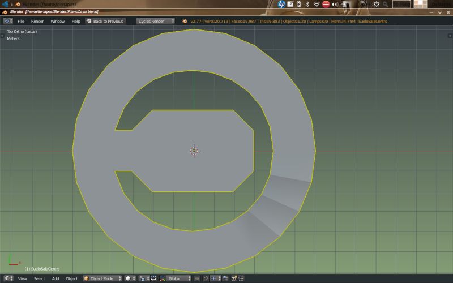Open the Render menu
The width and height of the screenshot is (453, 283).
[x=37, y=21]
